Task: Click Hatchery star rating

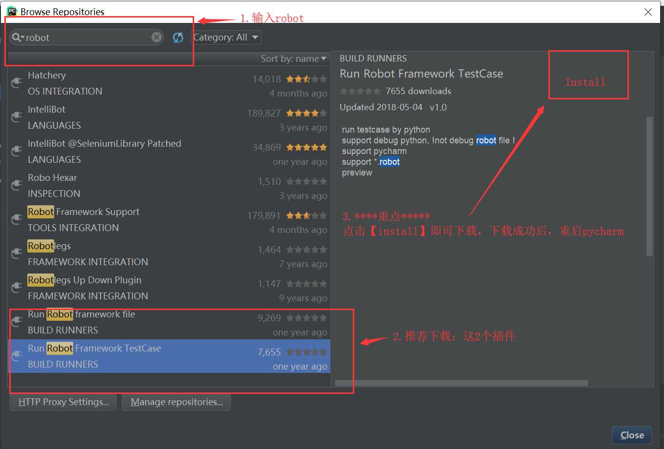Action: tap(306, 79)
